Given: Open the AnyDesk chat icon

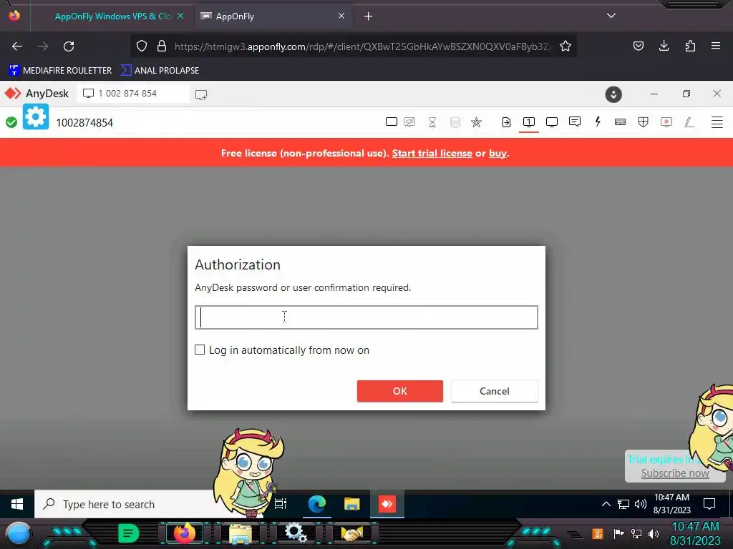Looking at the screenshot, I should tap(575, 122).
